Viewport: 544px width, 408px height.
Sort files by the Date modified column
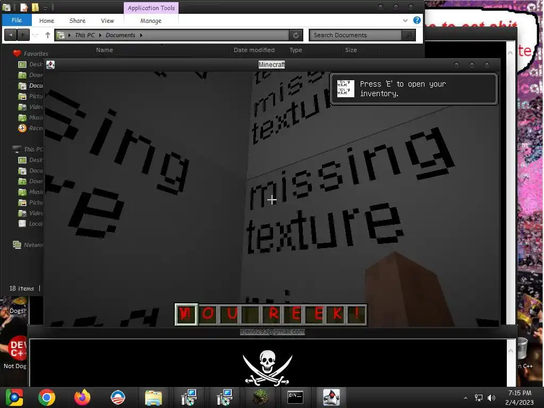(254, 50)
